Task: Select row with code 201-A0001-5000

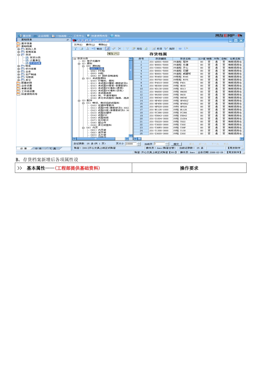Action: (x=189, y=62)
